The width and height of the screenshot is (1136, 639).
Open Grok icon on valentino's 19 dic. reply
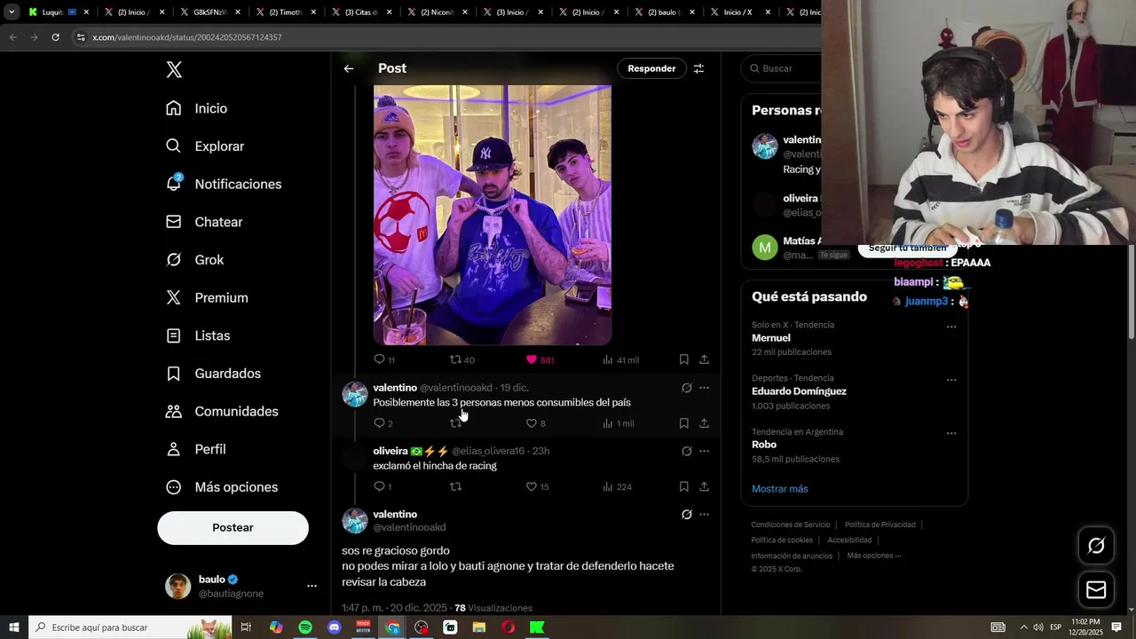click(x=686, y=388)
